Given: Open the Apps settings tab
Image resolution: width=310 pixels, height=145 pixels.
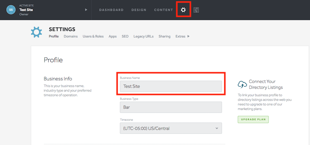Looking at the screenshot, I should (x=112, y=36).
